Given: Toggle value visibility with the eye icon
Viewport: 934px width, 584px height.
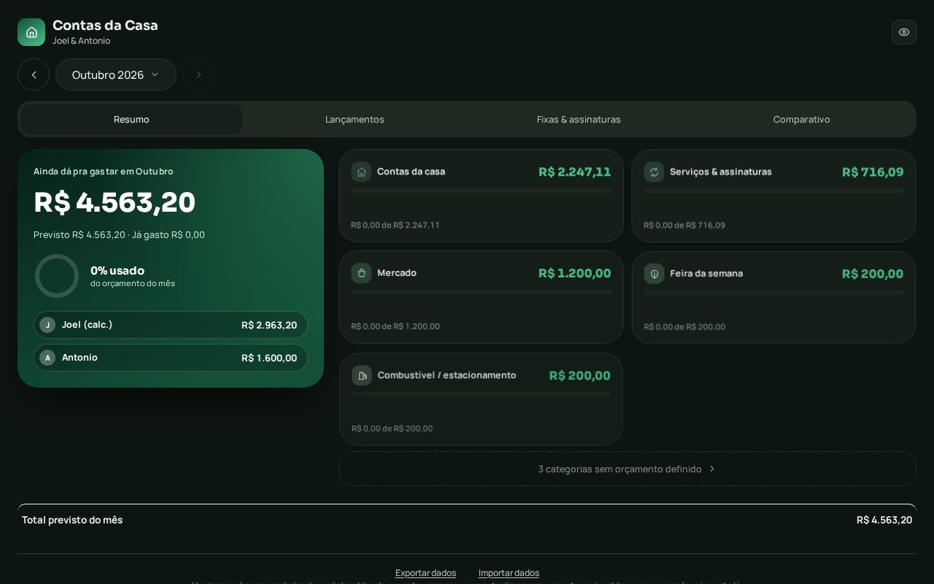Looking at the screenshot, I should [904, 32].
